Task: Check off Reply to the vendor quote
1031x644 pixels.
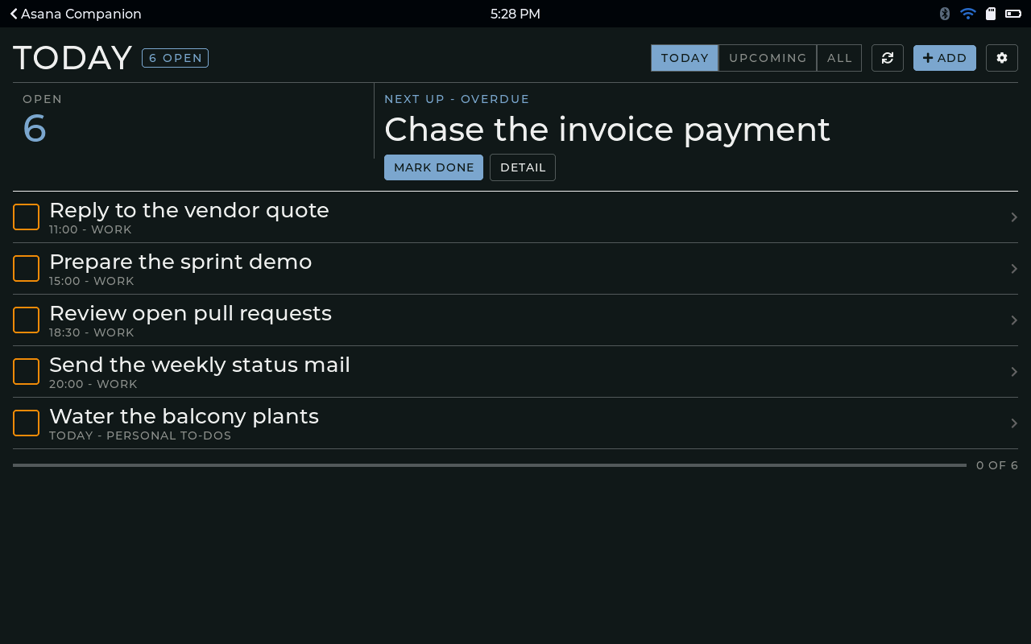Action: (x=26, y=217)
